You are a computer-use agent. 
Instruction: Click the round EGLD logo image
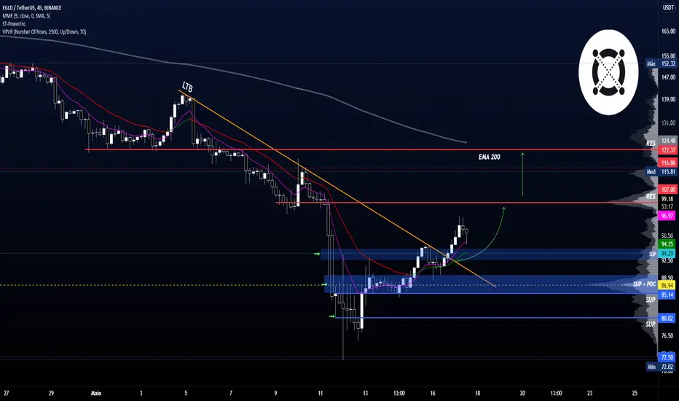point(608,72)
